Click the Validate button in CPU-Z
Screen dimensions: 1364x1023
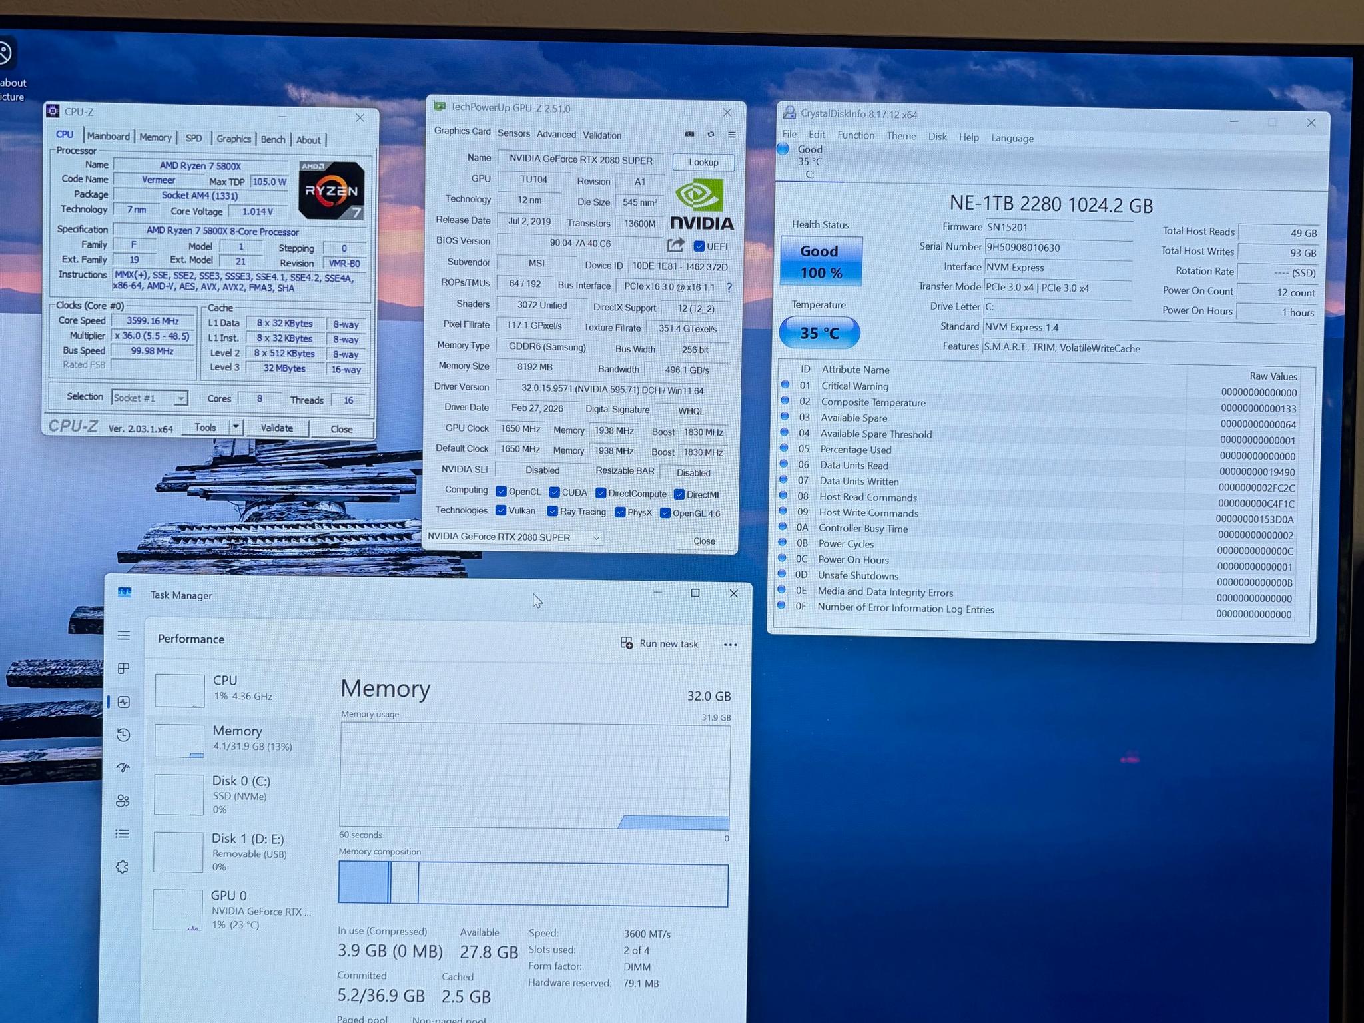276,428
